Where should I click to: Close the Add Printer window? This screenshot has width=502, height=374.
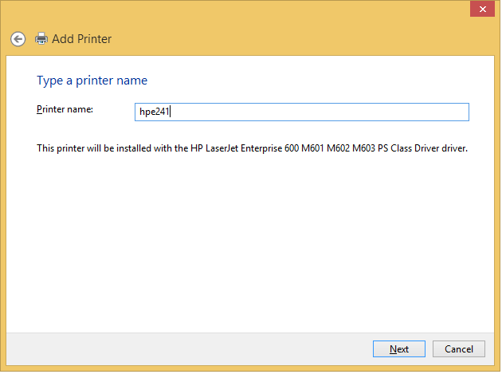[x=480, y=9]
